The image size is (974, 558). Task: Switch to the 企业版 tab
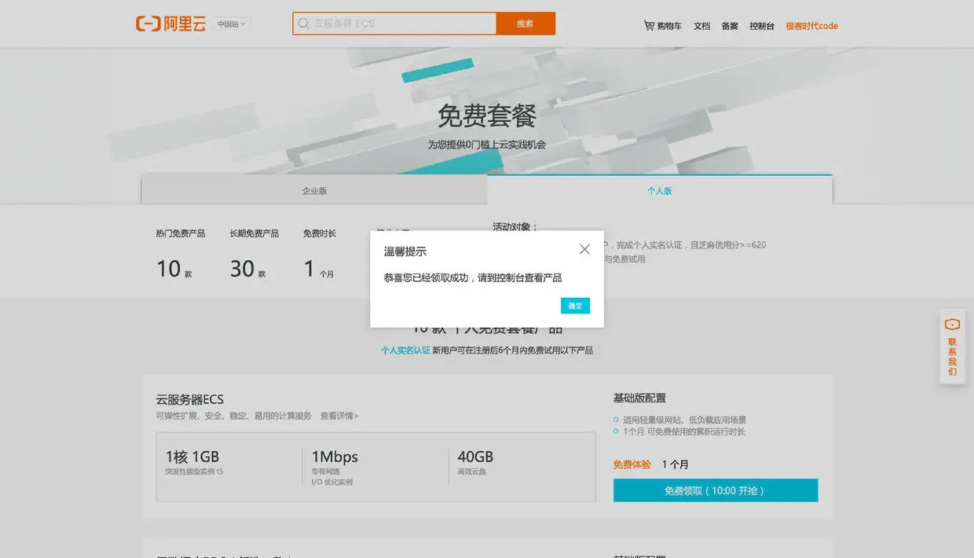(314, 191)
